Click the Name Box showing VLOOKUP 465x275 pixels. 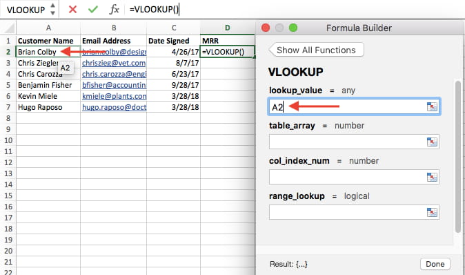tap(26, 10)
